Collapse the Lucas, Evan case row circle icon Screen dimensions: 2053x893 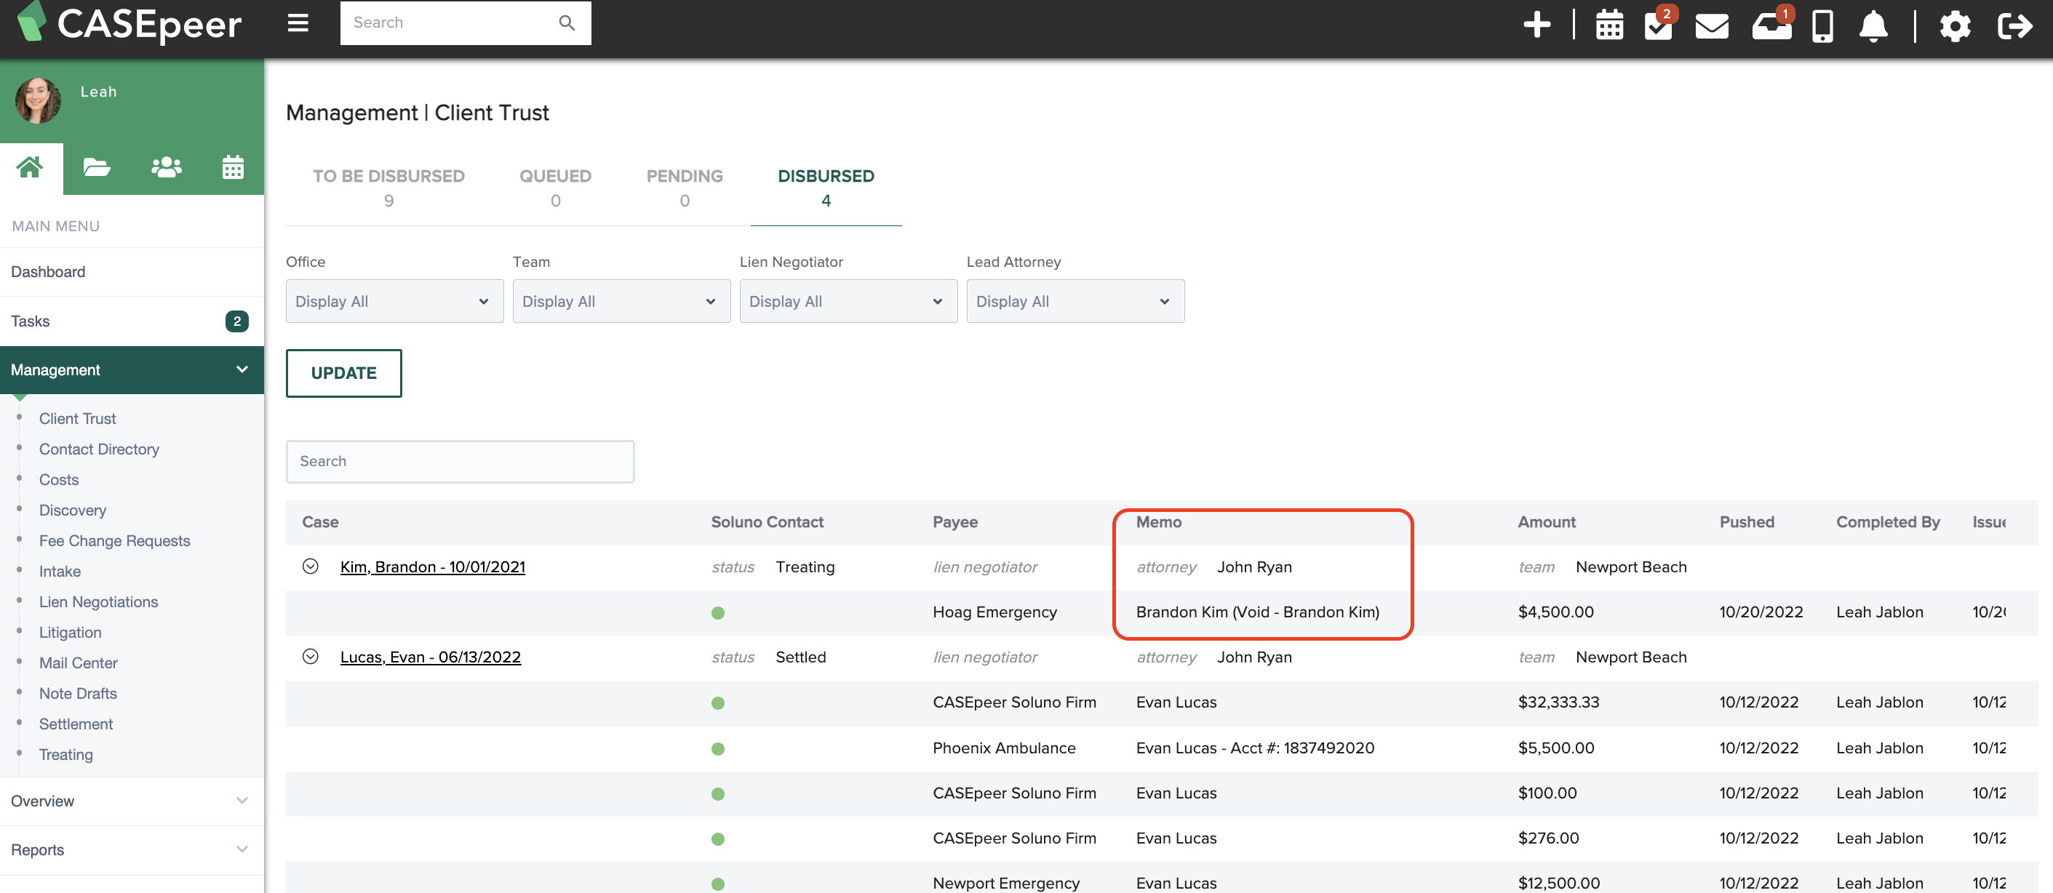[x=311, y=657]
